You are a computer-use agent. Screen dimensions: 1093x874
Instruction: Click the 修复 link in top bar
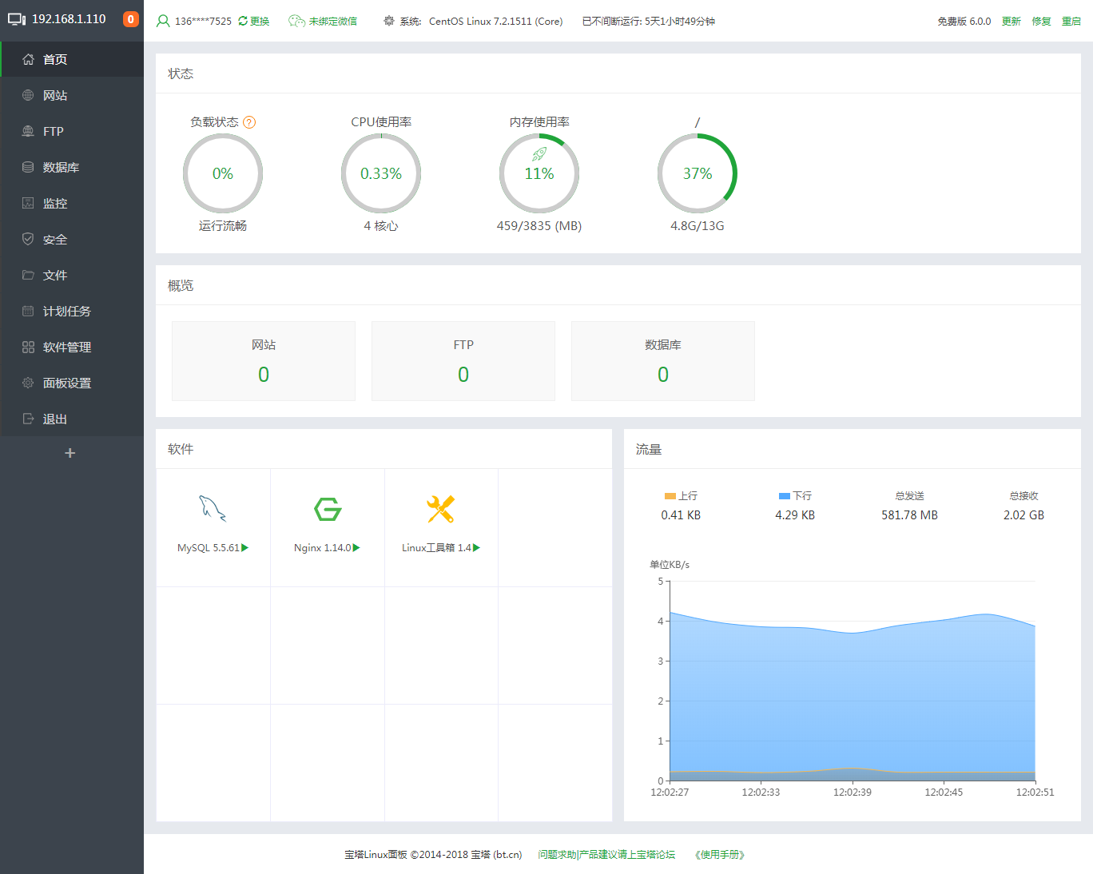click(1041, 22)
